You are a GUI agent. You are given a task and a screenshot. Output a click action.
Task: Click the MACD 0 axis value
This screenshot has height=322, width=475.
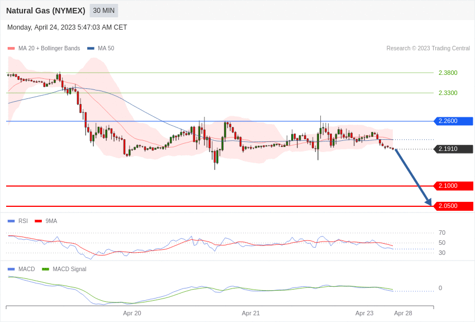tap(440, 288)
